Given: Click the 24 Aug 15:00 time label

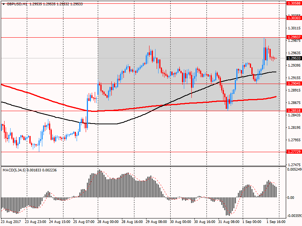Looking at the screenshot, I should coord(60,222).
